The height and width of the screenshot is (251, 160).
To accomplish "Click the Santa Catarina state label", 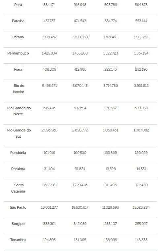I will pos(18,188).
